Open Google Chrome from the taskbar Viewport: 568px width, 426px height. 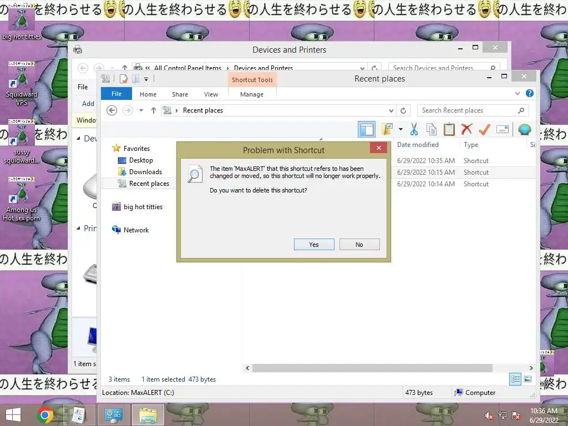(45, 415)
